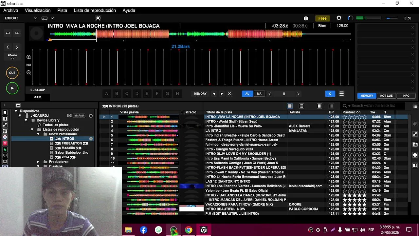This screenshot has width=419, height=236.
Task: Enable AU auto loop mode
Action: [x=247, y=94]
